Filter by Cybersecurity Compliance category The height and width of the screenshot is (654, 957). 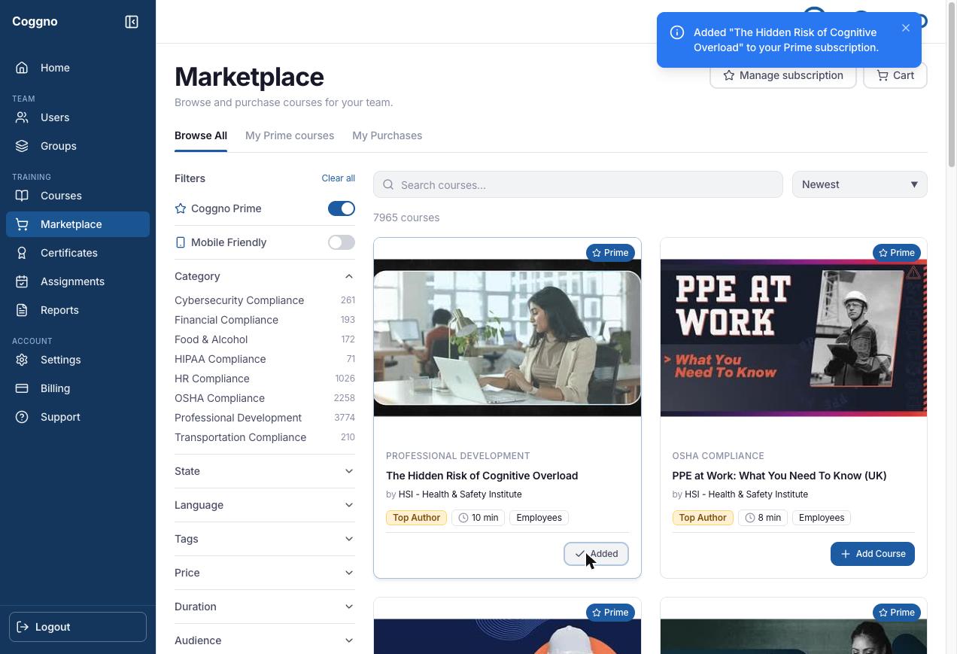coord(265,300)
